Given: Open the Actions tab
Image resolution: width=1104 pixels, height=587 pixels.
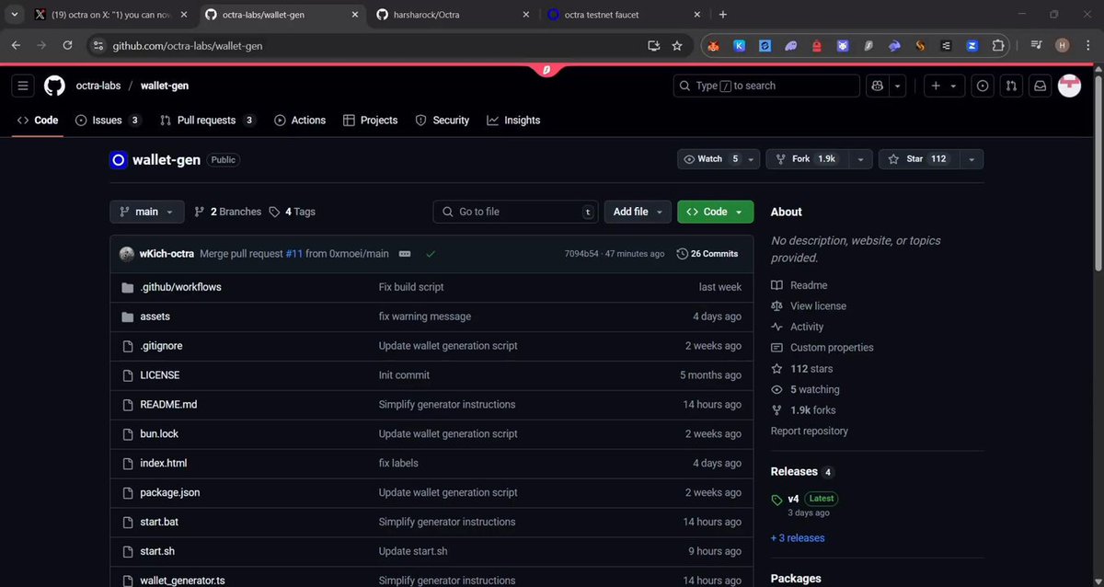Looking at the screenshot, I should (x=300, y=121).
